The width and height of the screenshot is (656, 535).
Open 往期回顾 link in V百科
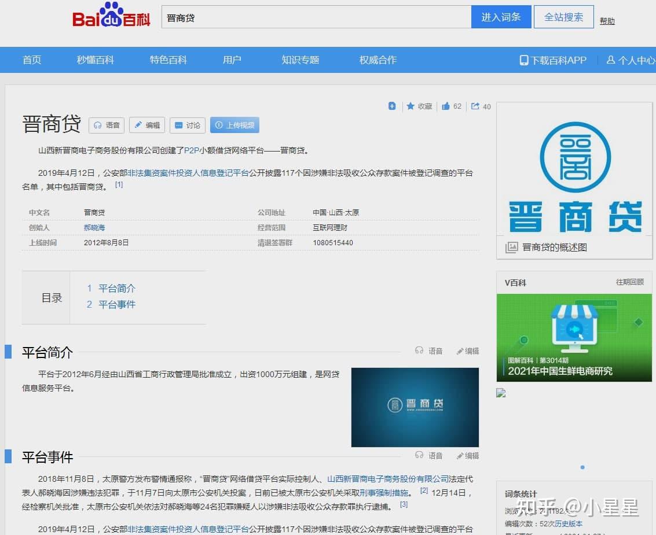click(629, 282)
